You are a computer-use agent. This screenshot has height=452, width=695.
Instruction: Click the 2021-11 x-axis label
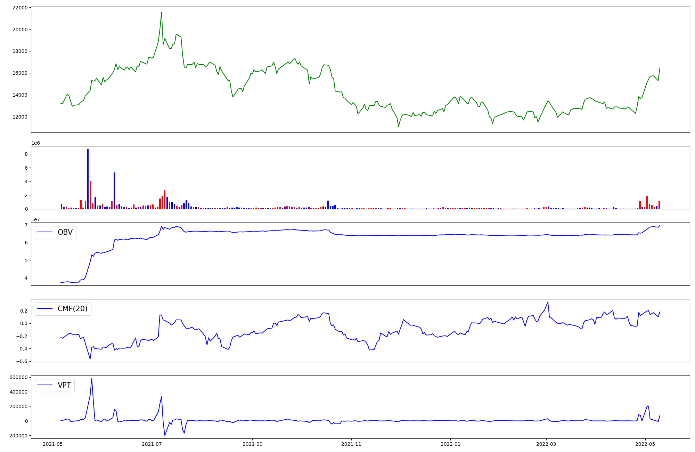351,444
